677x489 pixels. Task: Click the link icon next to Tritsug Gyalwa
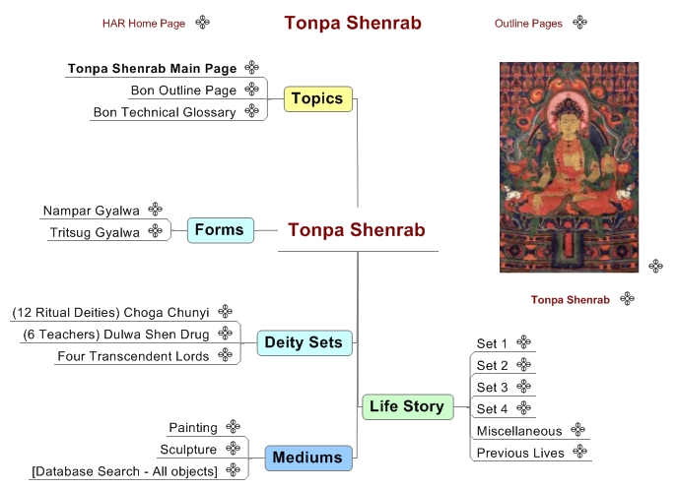tap(155, 231)
